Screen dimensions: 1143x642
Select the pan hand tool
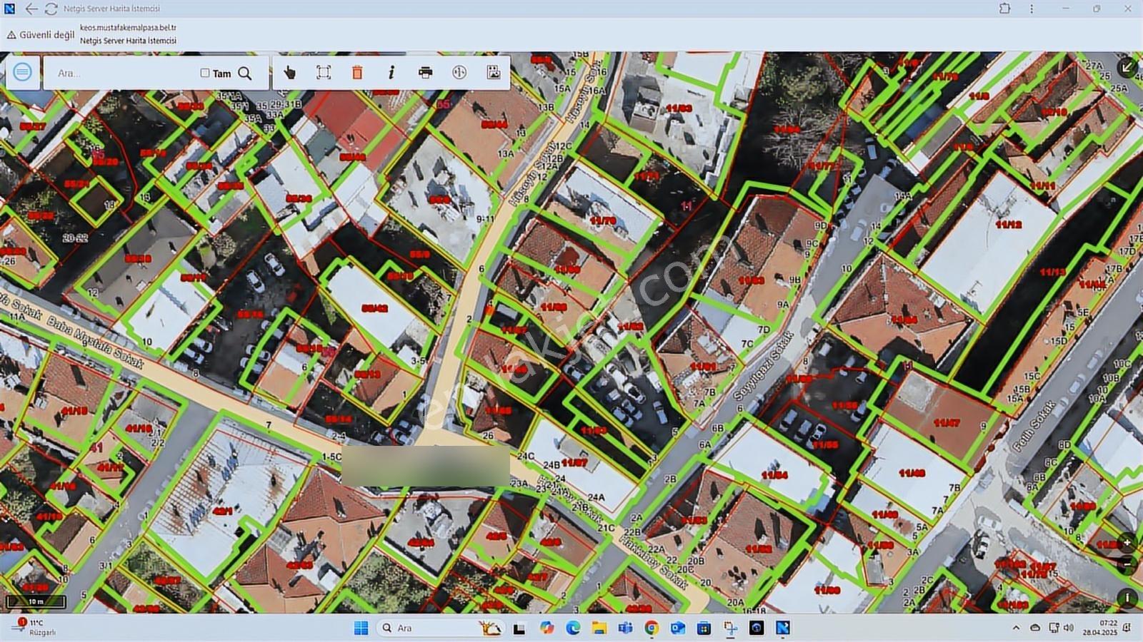(x=289, y=72)
